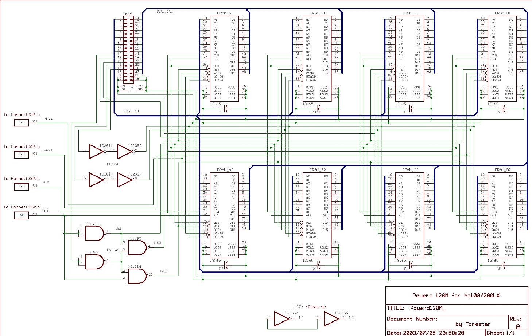Click the Document Number field in title block
Image resolution: width=532 pixels, height=336 pixels.
[x=412, y=319]
